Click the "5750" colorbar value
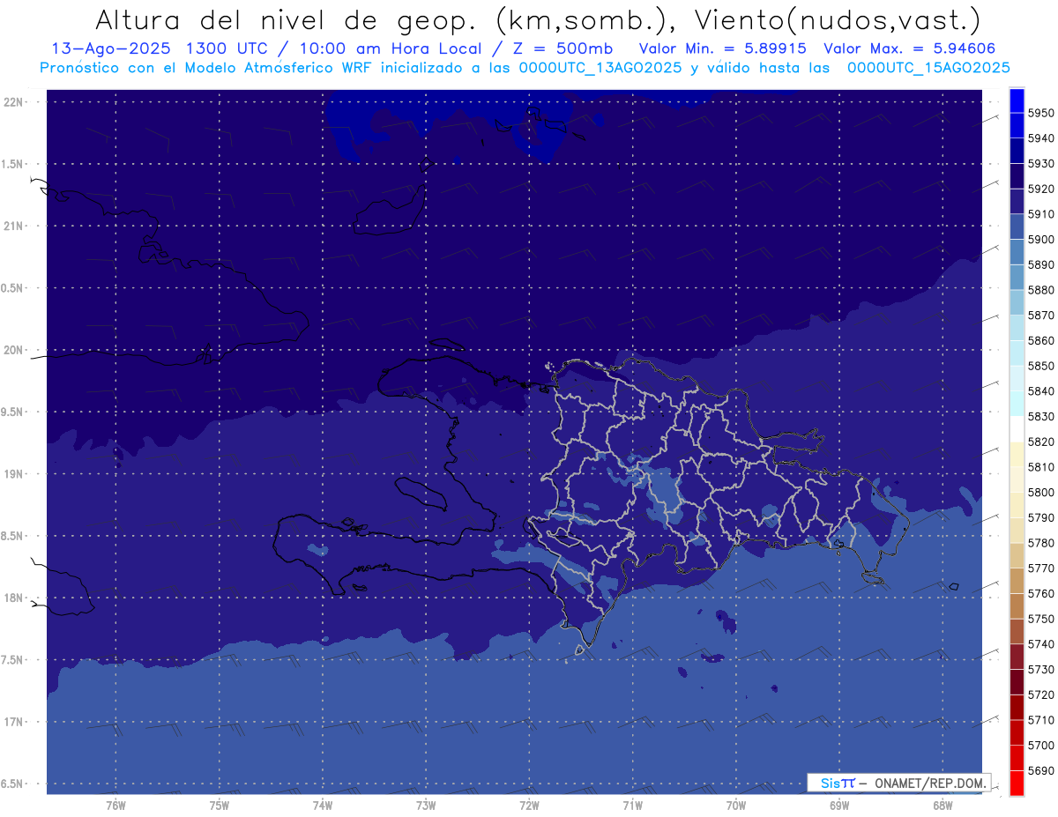The width and height of the screenshot is (1058, 817). point(1041,619)
